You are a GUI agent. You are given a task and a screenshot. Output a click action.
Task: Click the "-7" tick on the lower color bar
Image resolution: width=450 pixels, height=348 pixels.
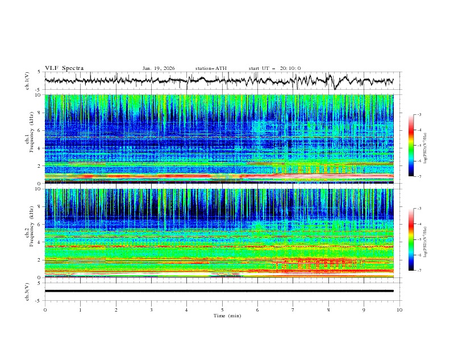[x=419, y=270]
